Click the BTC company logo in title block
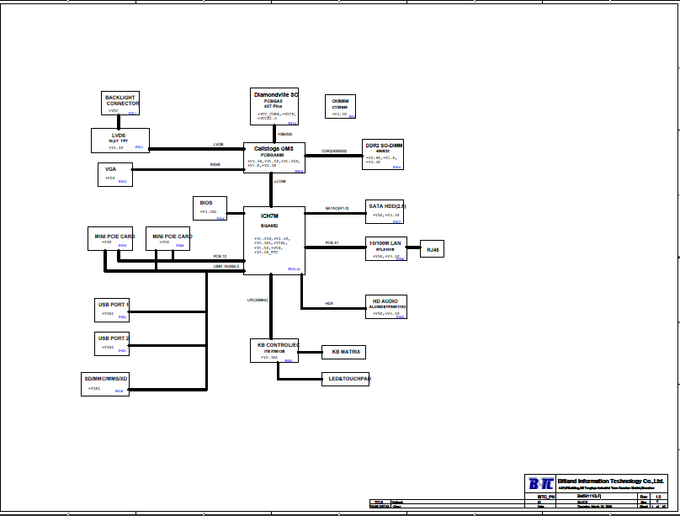The image size is (680, 516). tap(541, 483)
